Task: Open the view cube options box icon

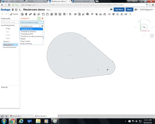Action: pyautogui.click(x=152, y=36)
